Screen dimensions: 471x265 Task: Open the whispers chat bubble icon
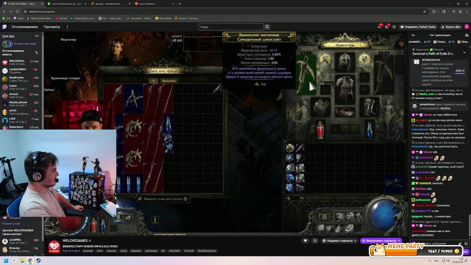click(x=394, y=27)
